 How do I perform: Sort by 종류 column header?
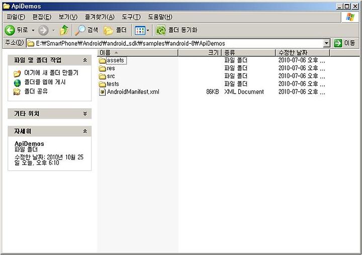pos(249,53)
